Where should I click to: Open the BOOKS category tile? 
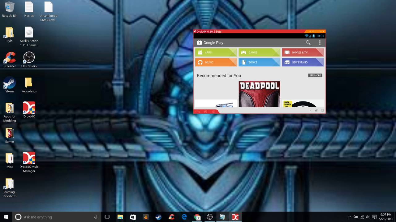point(259,62)
